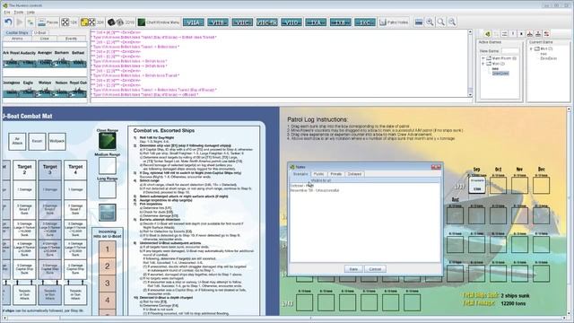This screenshot has height=323, width=574.
Task: Open the Patrol Notes toolbar button
Action: click(x=394, y=22)
